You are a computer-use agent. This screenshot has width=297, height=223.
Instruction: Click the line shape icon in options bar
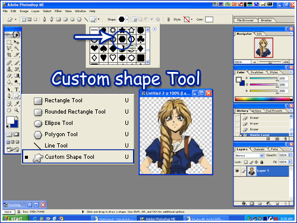(x=86, y=20)
